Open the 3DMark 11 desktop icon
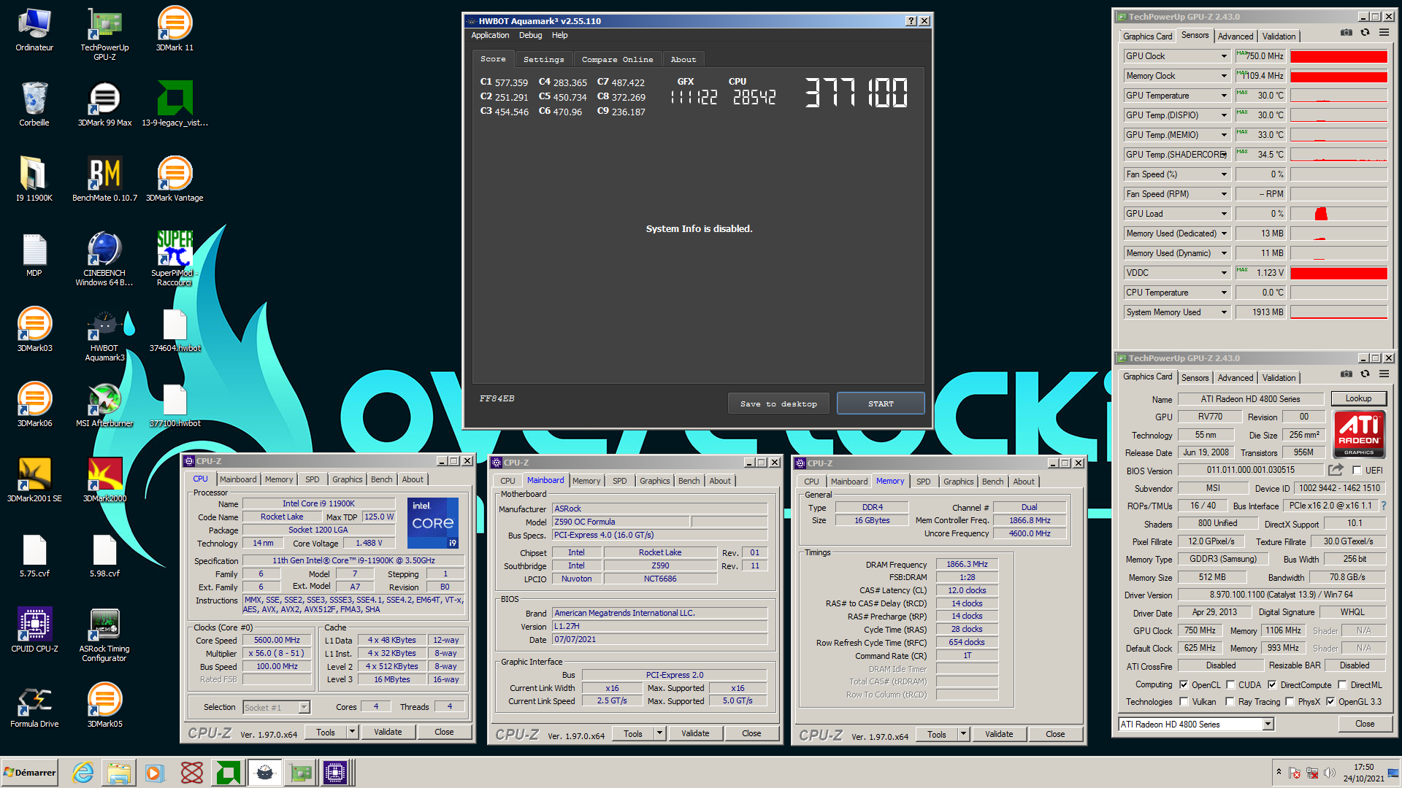Screen dimensions: 1402x788 (x=175, y=29)
